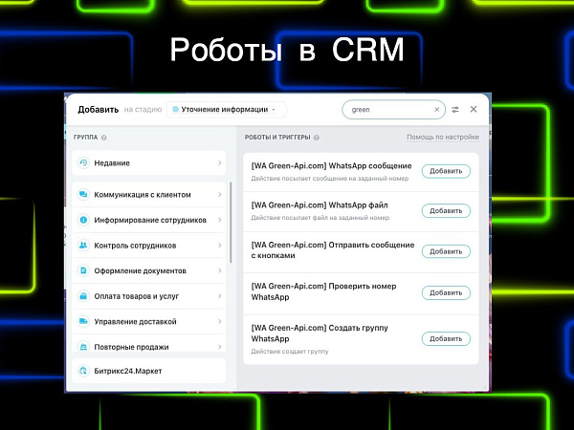Click the Коммуникация с клиентом chat icon
This screenshot has width=574, height=430.
pyautogui.click(x=83, y=195)
